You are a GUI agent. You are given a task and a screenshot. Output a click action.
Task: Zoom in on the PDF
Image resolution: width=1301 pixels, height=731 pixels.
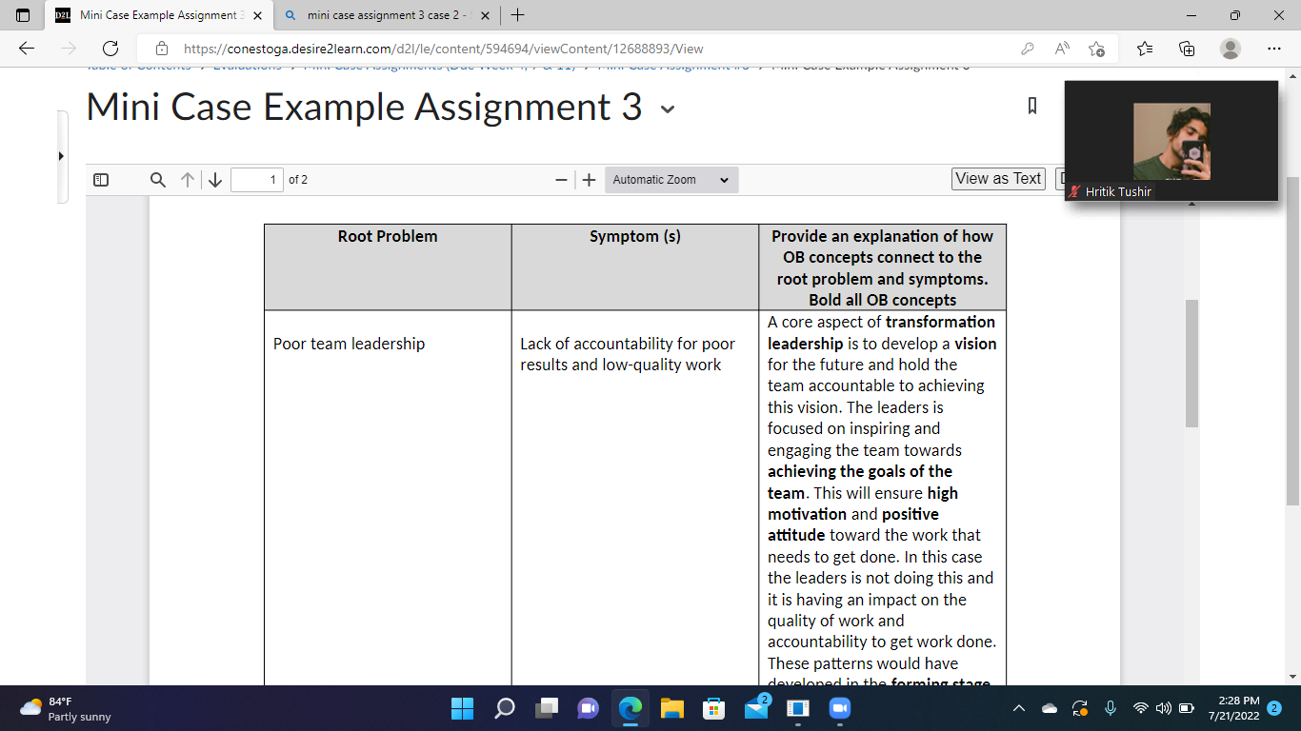click(589, 179)
